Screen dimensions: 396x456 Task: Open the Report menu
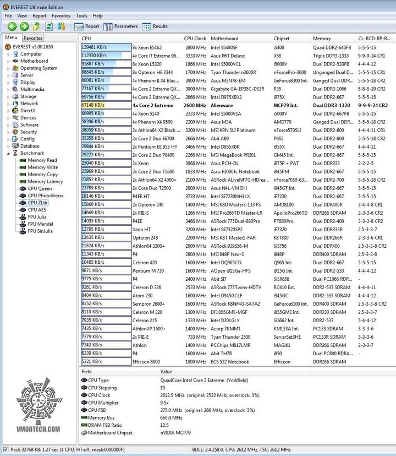40,16
